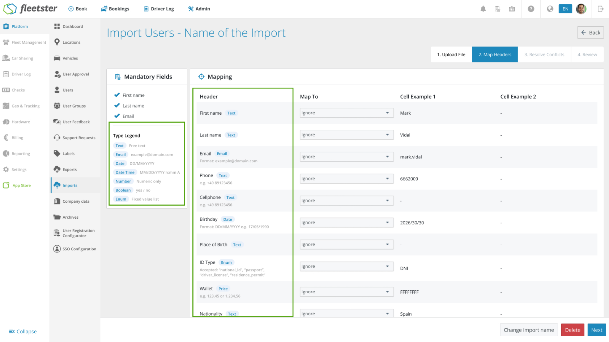Click the Next button
Screen dimensions: 609x342
click(x=597, y=330)
